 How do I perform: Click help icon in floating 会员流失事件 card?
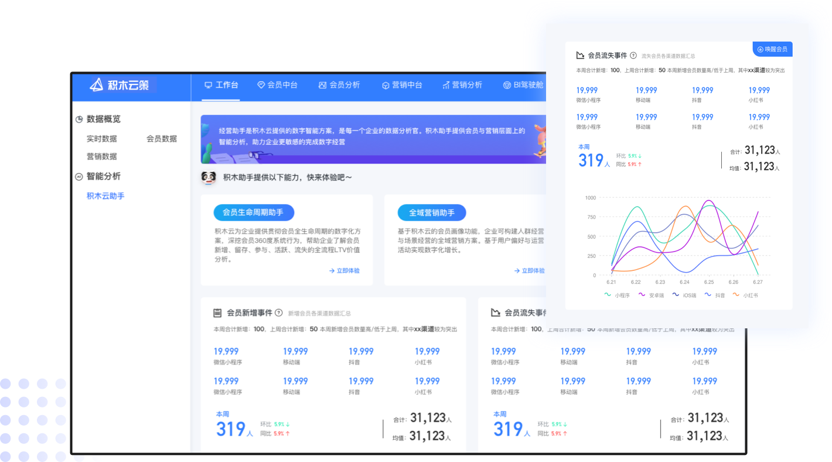(x=633, y=56)
